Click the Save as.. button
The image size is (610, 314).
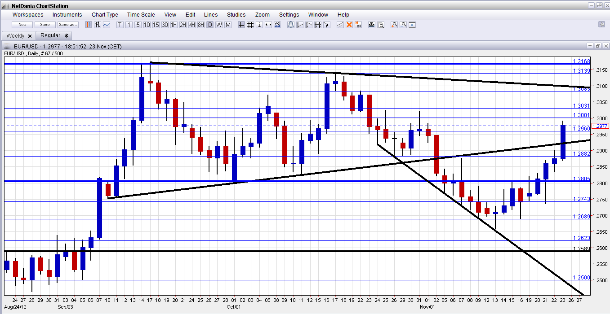(68, 25)
